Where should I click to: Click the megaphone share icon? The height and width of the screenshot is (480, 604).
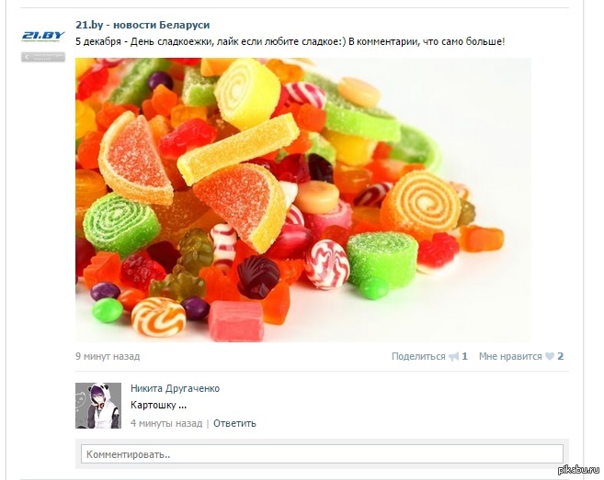pyautogui.click(x=454, y=356)
